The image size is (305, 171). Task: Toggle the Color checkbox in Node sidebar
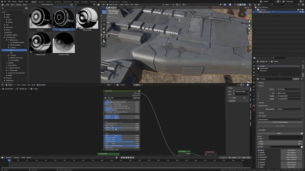click(x=232, y=98)
